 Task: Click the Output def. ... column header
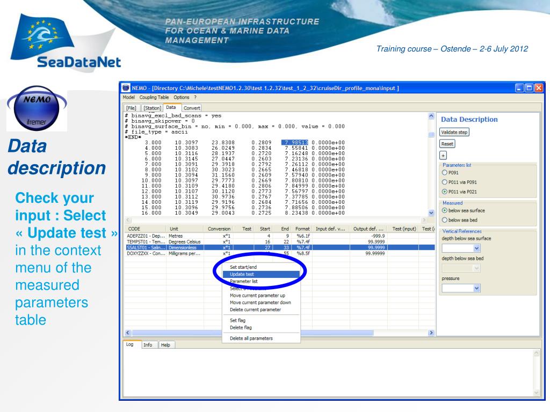[368, 229]
